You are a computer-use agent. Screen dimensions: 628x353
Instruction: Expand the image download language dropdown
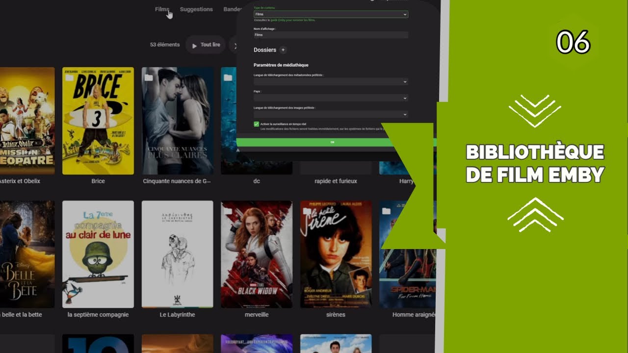(x=331, y=114)
